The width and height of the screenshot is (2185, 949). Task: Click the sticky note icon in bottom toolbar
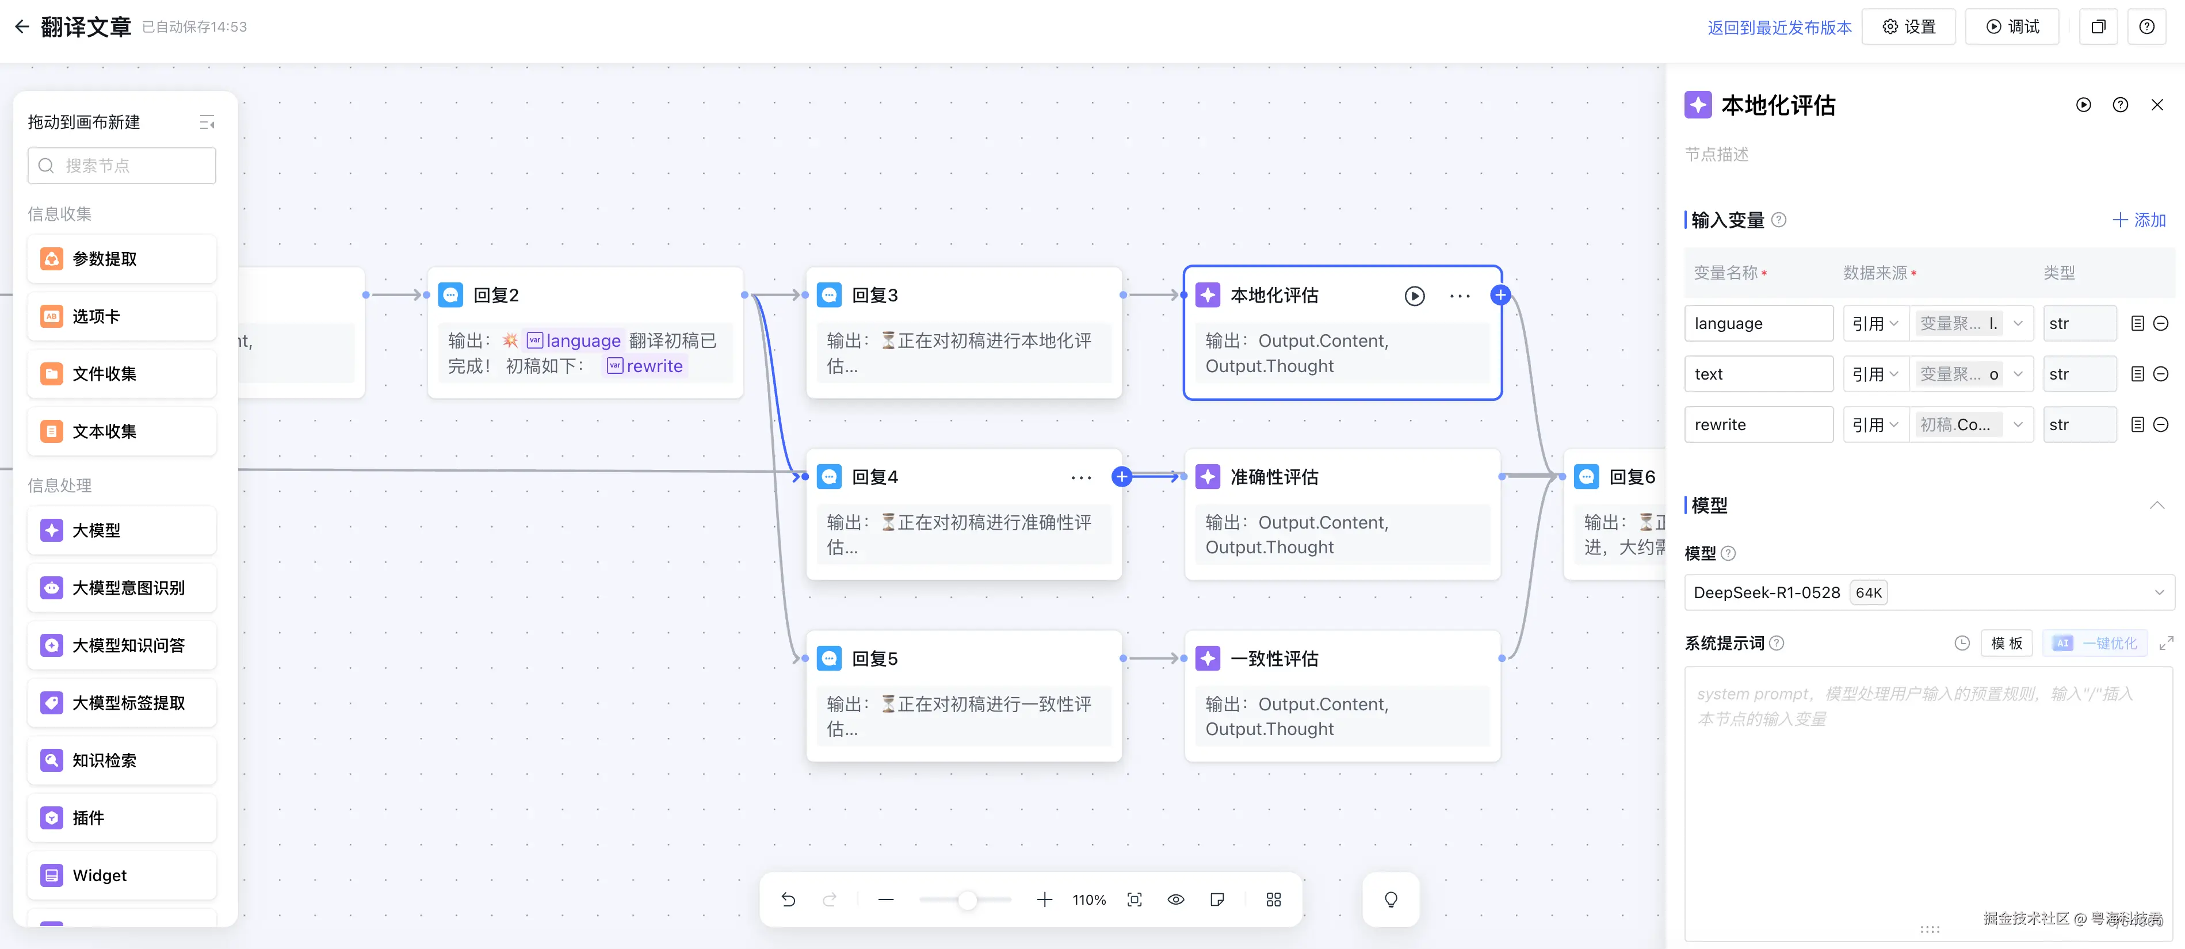click(1217, 900)
